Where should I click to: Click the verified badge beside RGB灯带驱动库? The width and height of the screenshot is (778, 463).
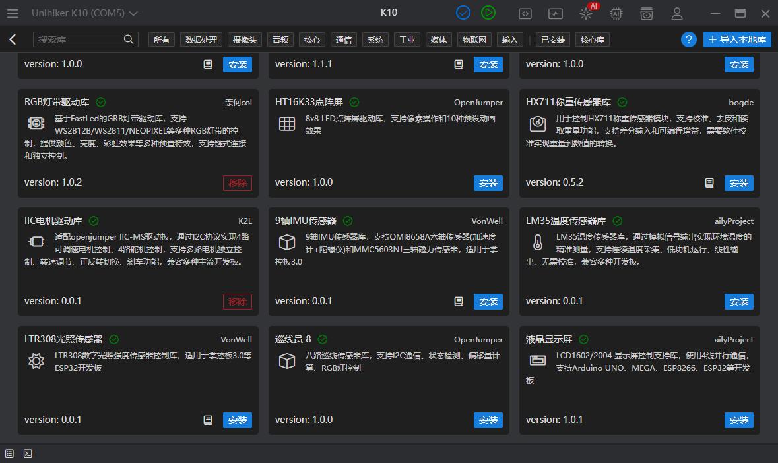pyautogui.click(x=101, y=102)
